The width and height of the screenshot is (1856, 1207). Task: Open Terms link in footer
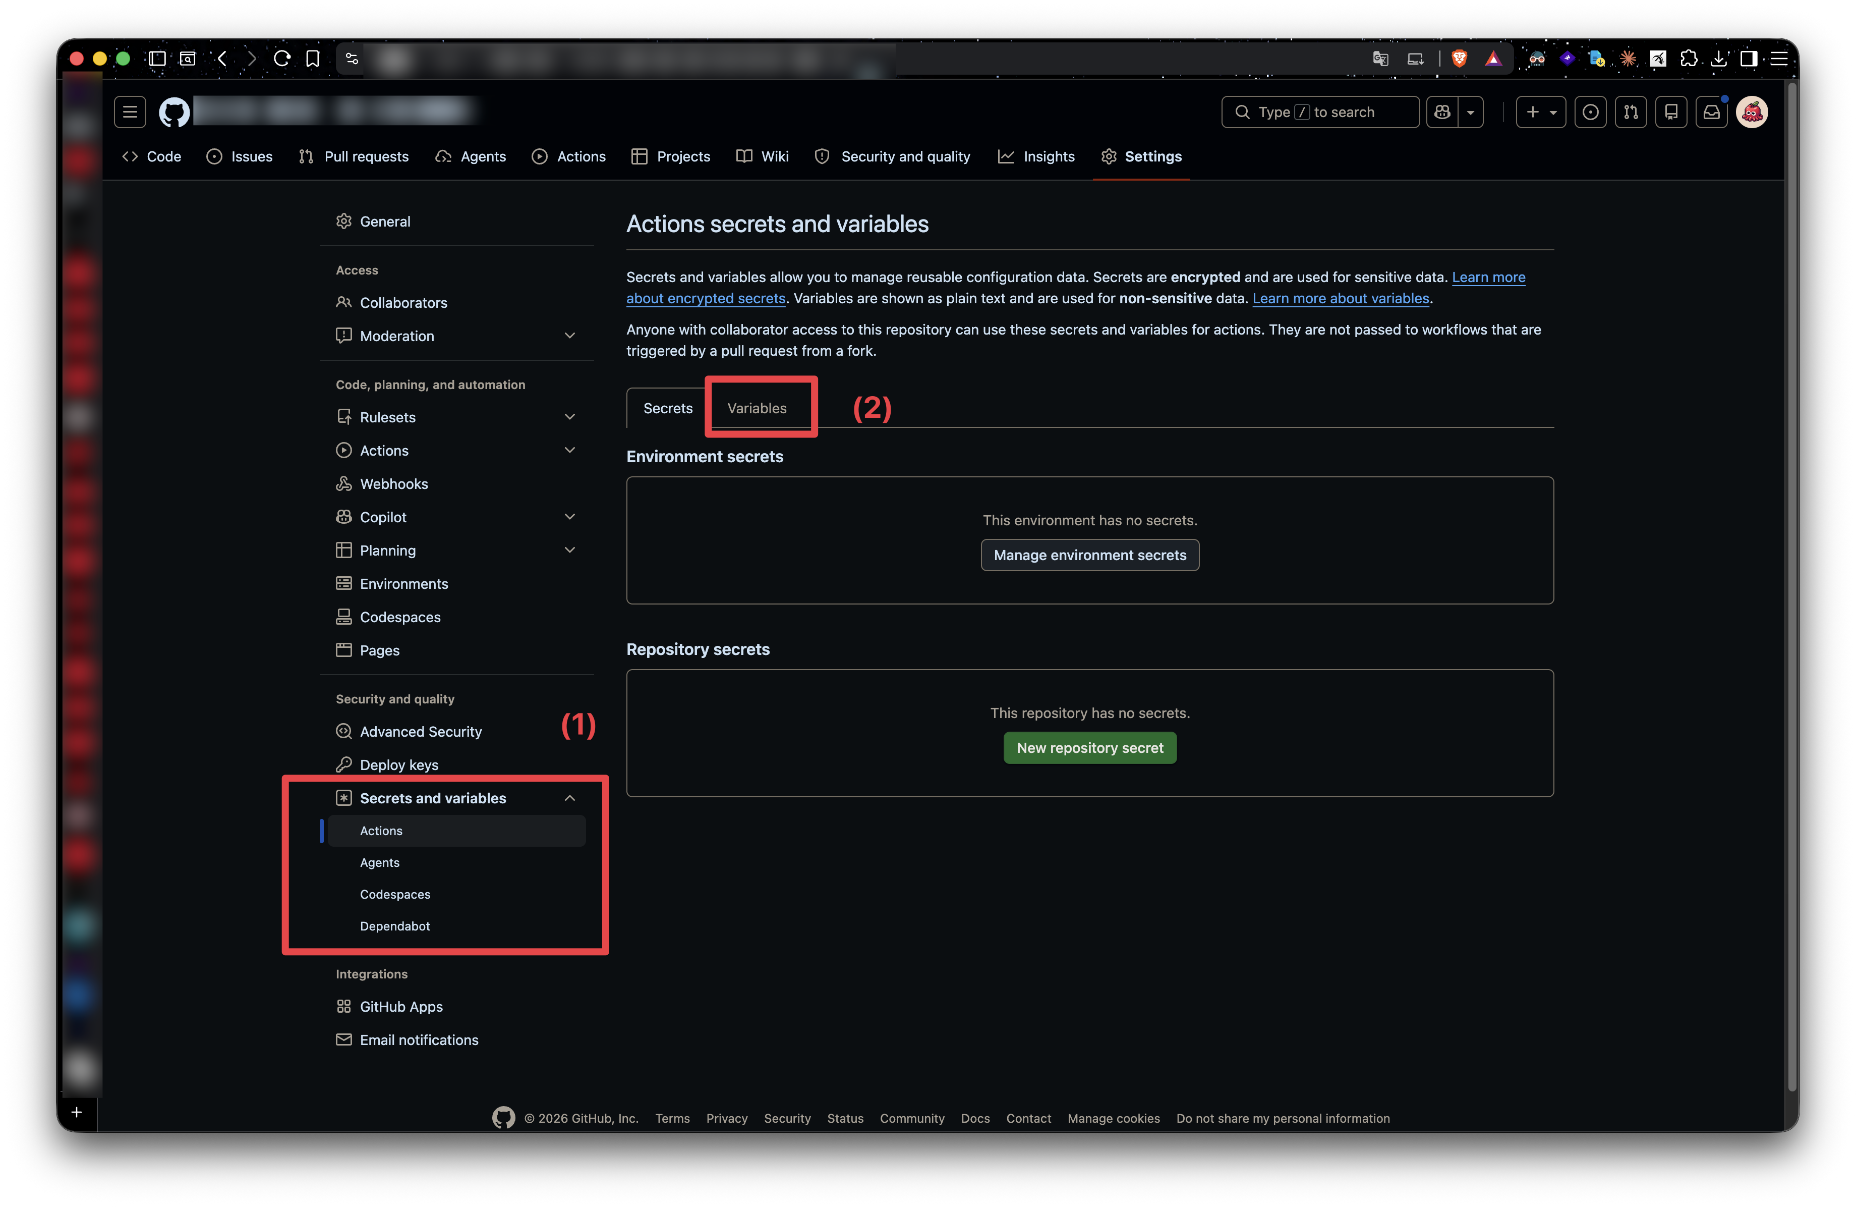[672, 1119]
